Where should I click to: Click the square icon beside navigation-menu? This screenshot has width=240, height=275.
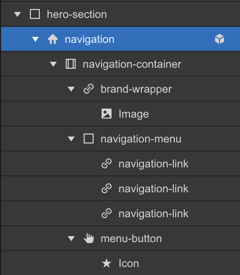(89, 138)
